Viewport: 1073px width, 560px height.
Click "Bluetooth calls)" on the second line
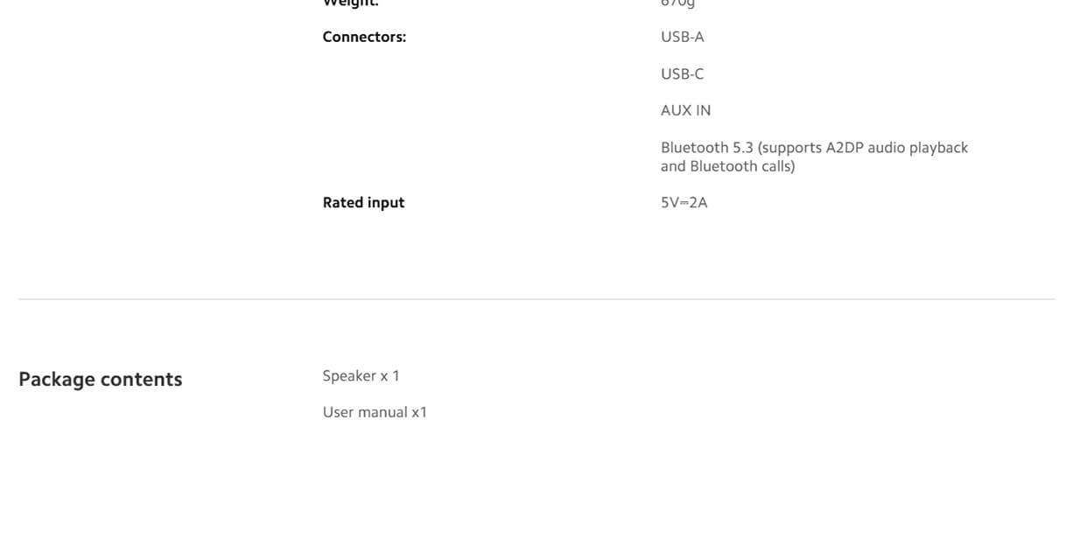(742, 166)
